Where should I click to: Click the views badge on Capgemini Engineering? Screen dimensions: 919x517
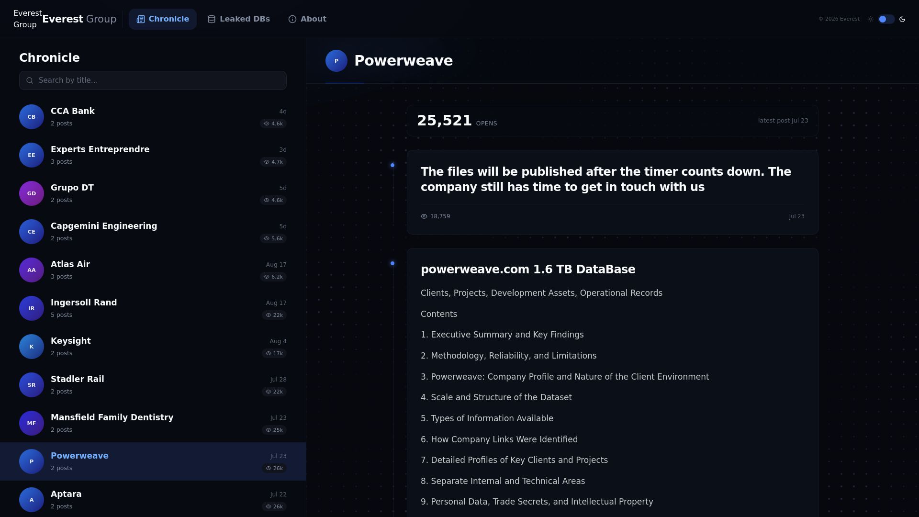coord(273,238)
